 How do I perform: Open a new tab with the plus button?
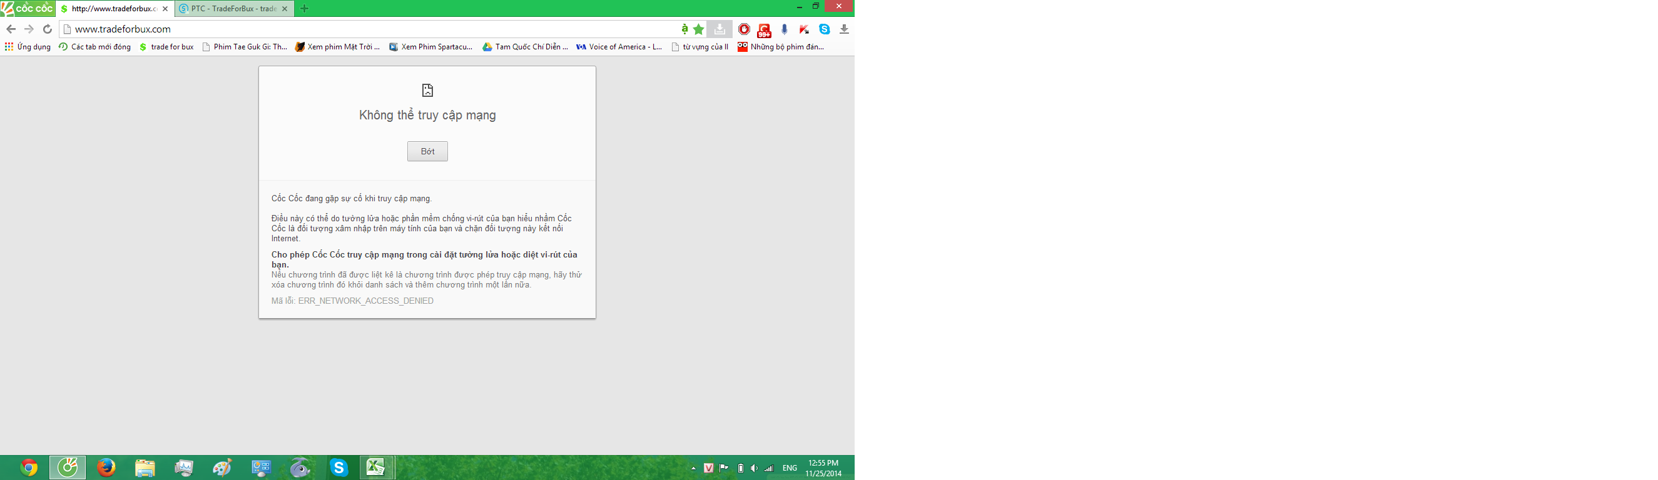[x=305, y=9]
